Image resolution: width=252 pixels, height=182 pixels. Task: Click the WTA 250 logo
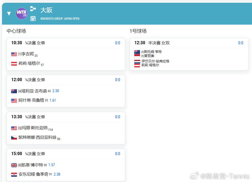[22, 14]
